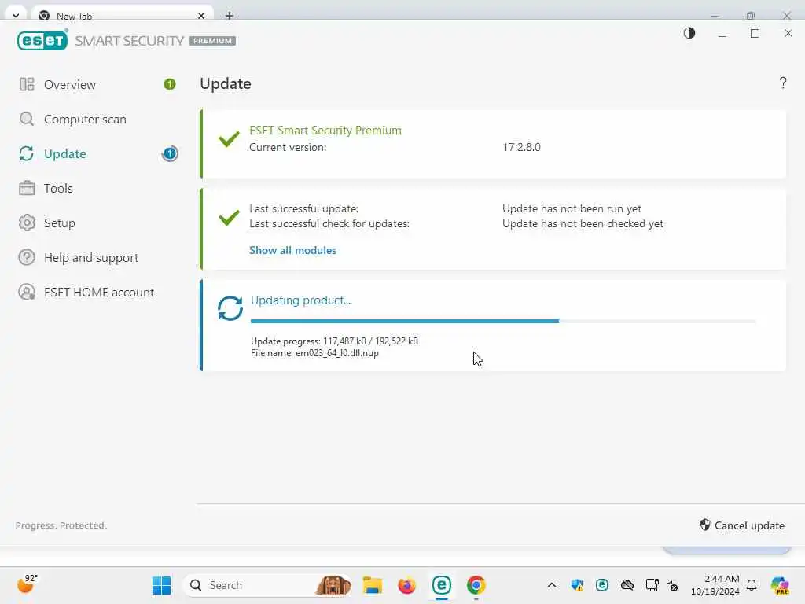The height and width of the screenshot is (604, 805).
Task: Click the green checkmark beside Last successful update
Action: [x=229, y=217]
